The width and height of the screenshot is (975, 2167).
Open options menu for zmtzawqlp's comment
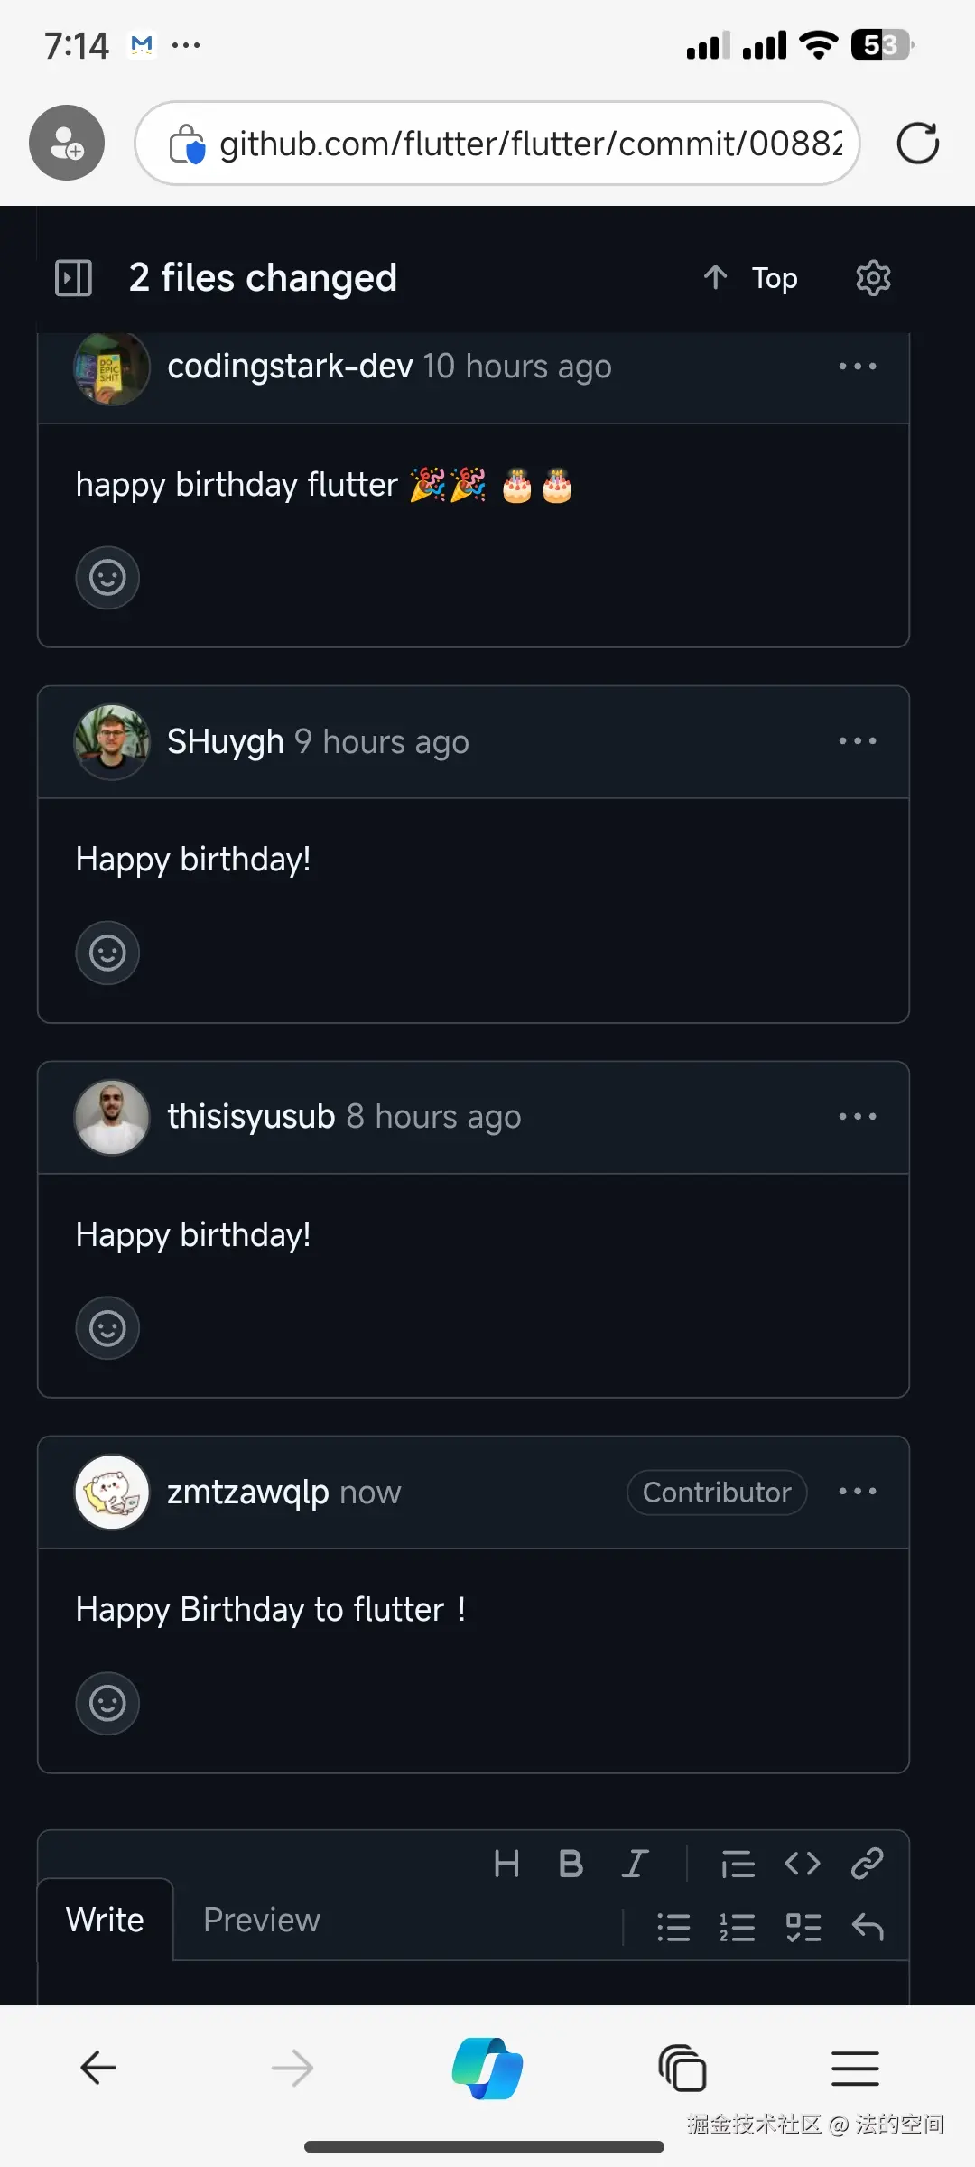857,1492
